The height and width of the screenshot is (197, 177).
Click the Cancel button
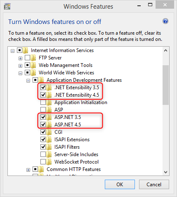154,185
